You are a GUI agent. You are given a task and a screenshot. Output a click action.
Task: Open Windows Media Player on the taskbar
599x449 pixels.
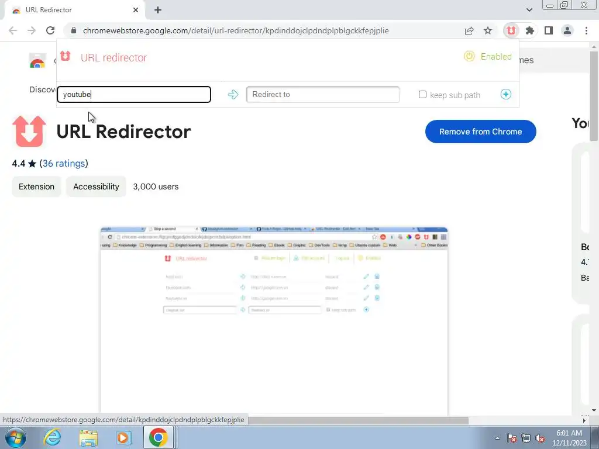coord(123,437)
